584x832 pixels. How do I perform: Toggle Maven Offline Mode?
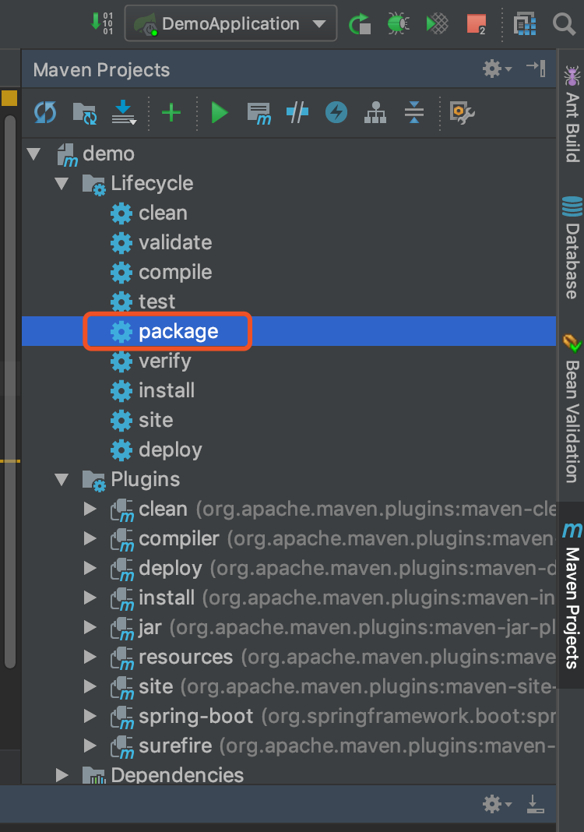(x=297, y=113)
